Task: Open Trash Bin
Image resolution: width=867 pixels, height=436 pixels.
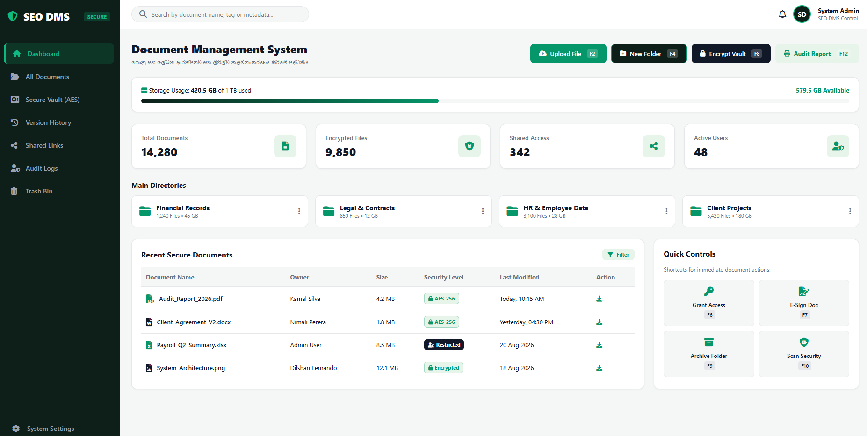Action: (x=59, y=191)
